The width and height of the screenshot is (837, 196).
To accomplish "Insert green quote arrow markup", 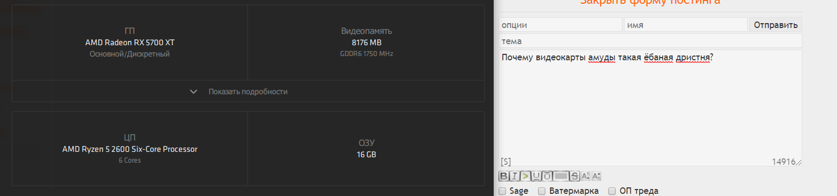I will coord(525,176).
